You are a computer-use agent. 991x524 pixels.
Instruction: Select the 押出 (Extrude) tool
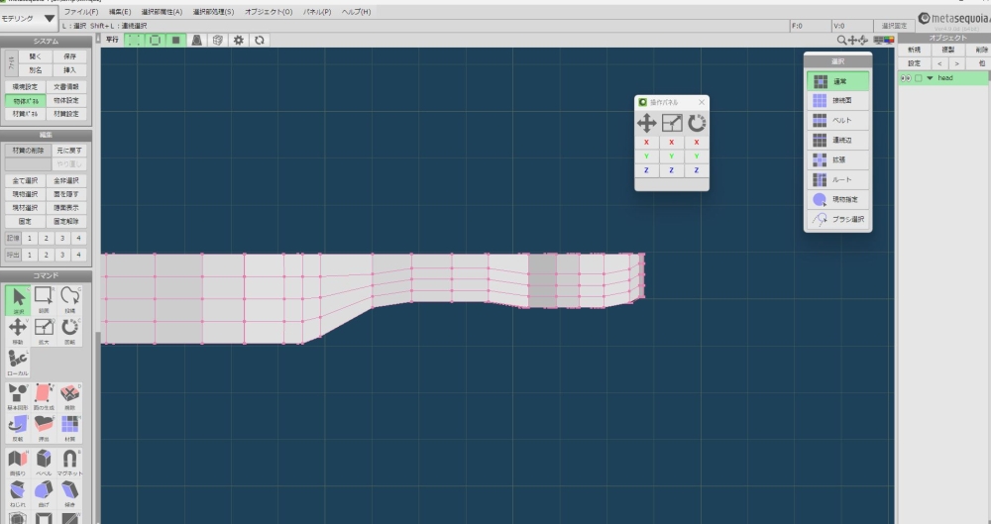45,426
